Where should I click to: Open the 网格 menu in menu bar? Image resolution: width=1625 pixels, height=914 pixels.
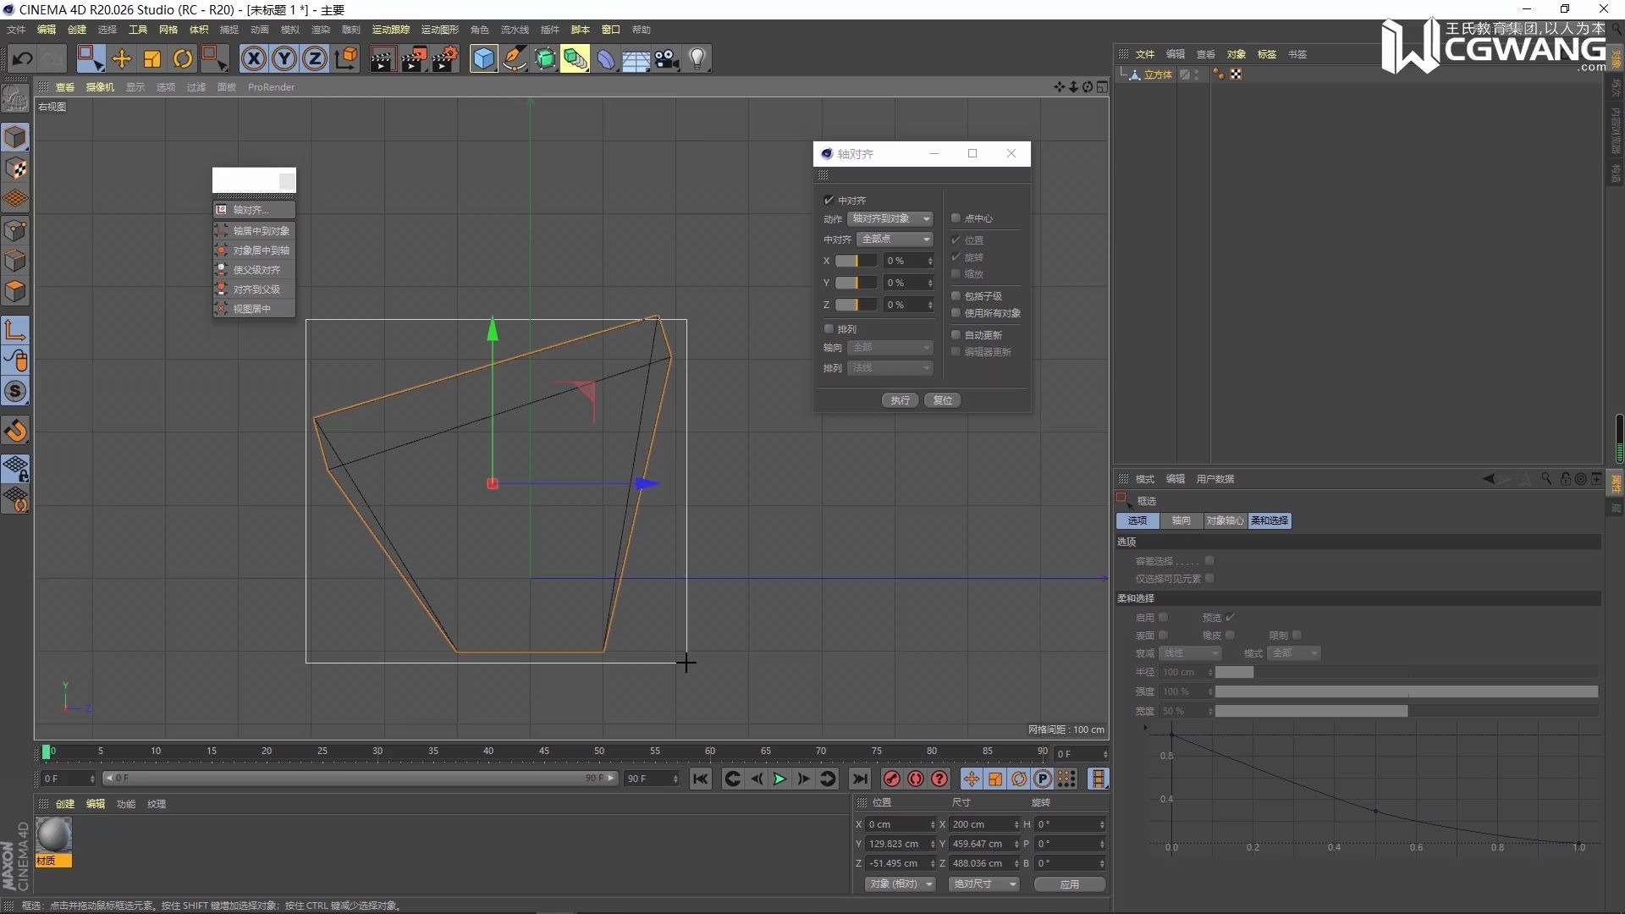tap(168, 30)
